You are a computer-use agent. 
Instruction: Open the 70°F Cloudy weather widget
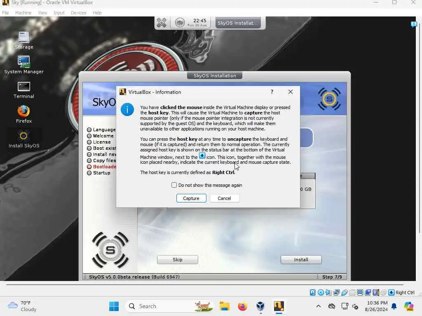pyautogui.click(x=22, y=306)
